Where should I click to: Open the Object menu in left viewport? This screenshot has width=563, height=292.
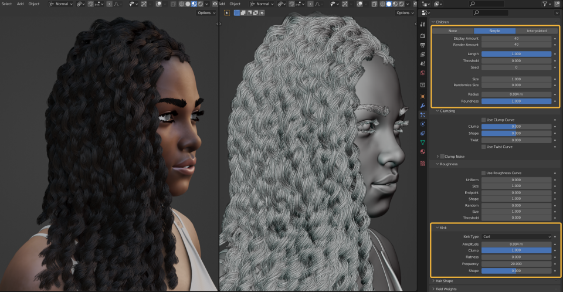[x=34, y=4]
